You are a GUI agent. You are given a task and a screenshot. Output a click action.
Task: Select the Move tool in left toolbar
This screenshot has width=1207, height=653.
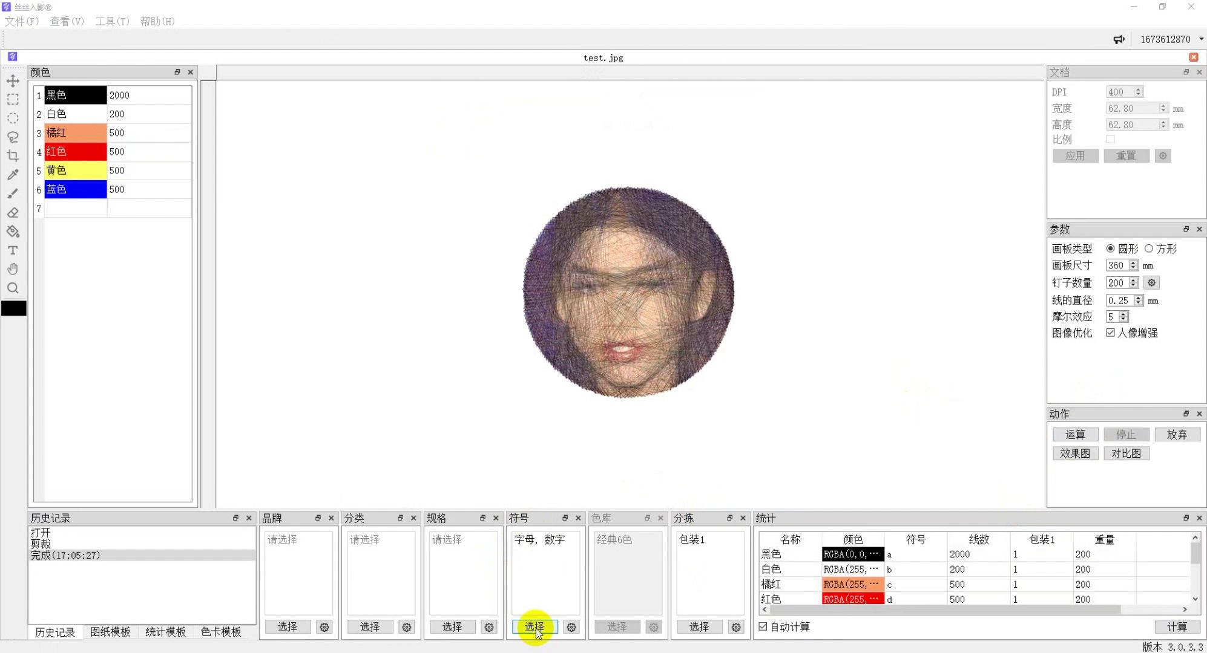(x=13, y=81)
